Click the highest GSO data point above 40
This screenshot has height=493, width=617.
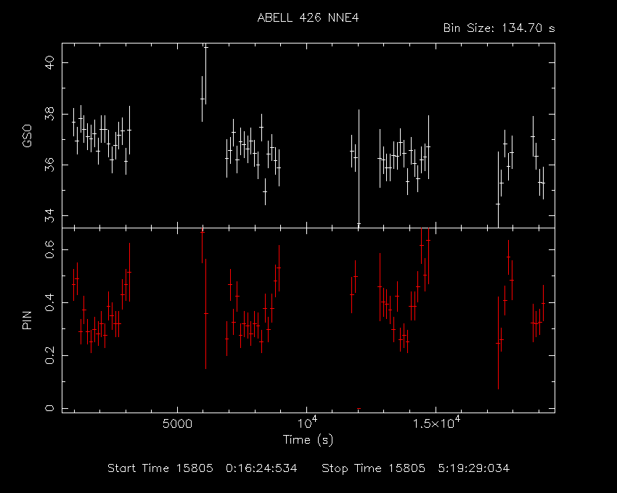pyautogui.click(x=205, y=47)
